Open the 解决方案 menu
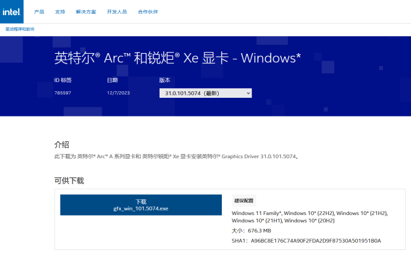This screenshot has width=411, height=256. click(x=86, y=12)
